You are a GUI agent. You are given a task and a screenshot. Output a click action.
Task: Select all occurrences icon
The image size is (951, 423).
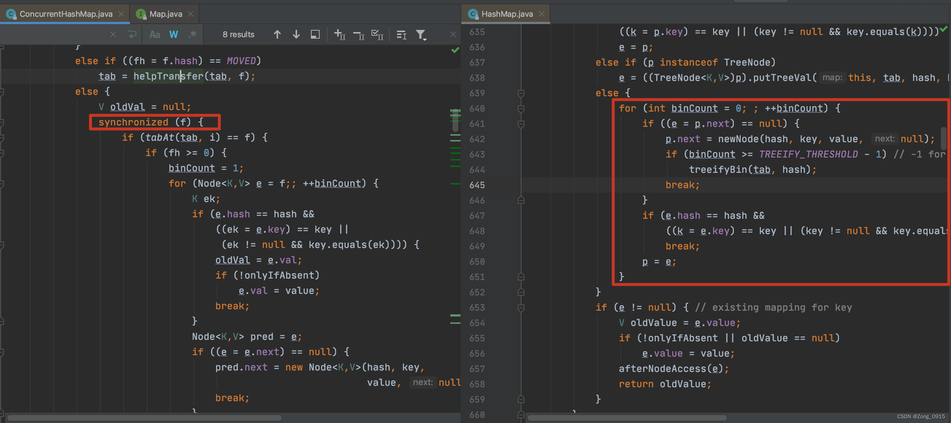[377, 35]
